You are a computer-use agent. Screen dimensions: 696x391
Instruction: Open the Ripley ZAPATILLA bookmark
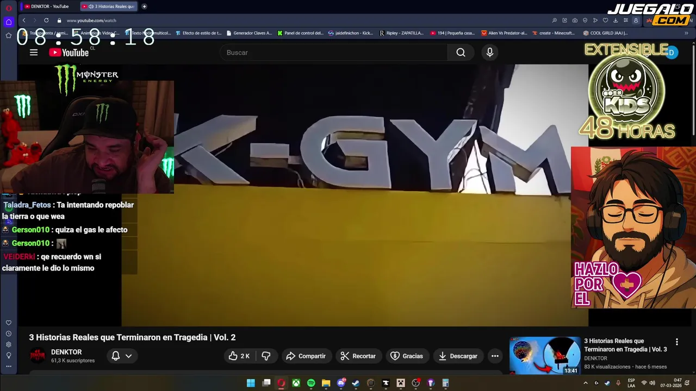pos(401,33)
